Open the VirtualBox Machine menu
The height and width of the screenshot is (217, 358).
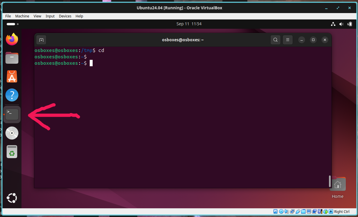[x=22, y=16]
